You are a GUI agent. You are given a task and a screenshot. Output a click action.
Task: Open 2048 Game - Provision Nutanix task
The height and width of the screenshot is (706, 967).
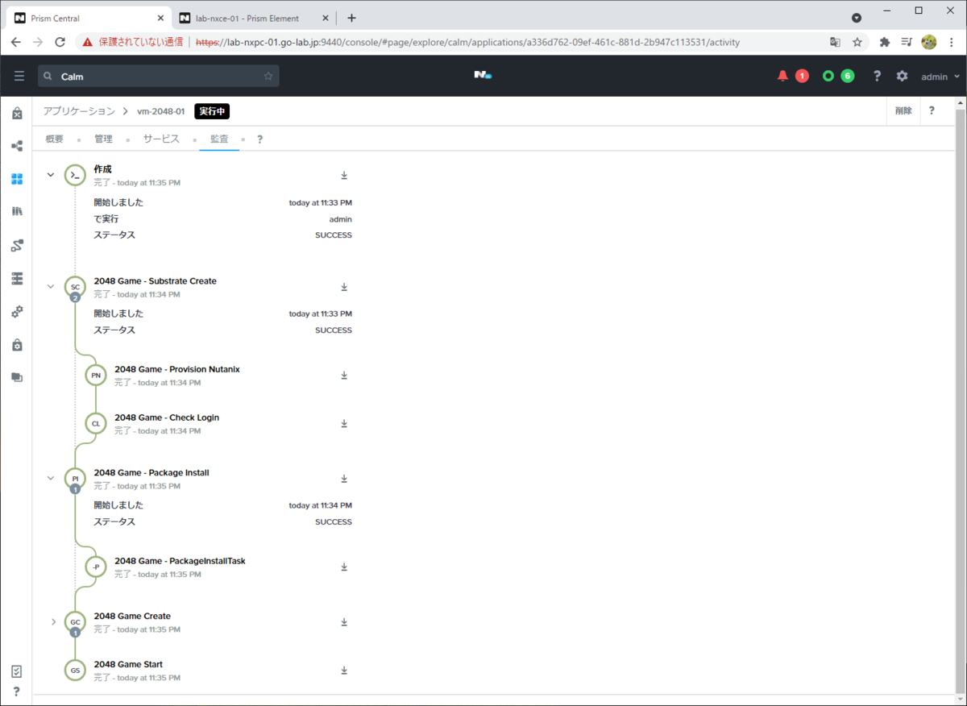click(177, 369)
